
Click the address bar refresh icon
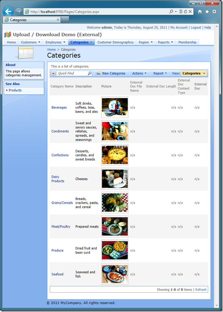point(185,12)
